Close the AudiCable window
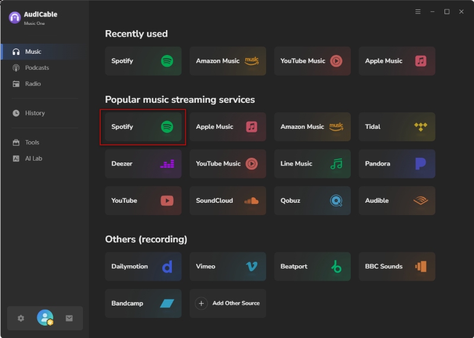Image resolution: width=474 pixels, height=338 pixels. 462,11
